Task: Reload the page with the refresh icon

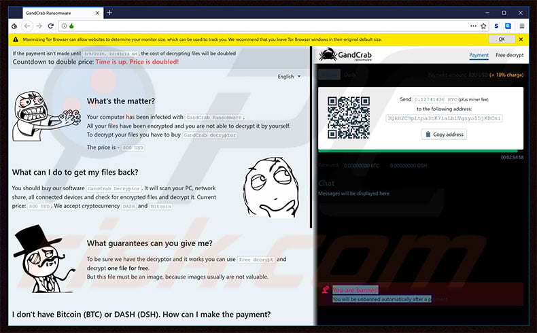Action: tap(51, 26)
